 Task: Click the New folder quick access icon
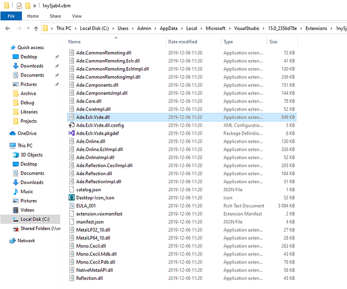pos(28,6)
